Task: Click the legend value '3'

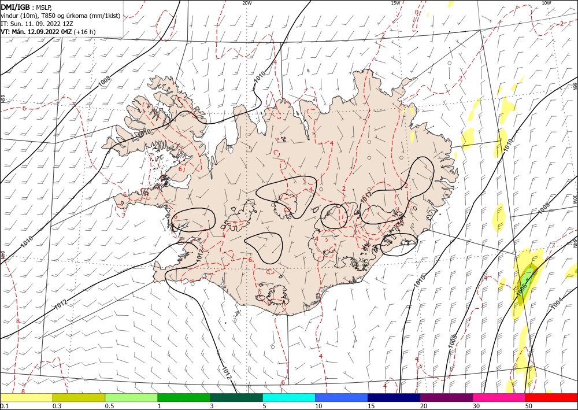Action: (x=212, y=406)
